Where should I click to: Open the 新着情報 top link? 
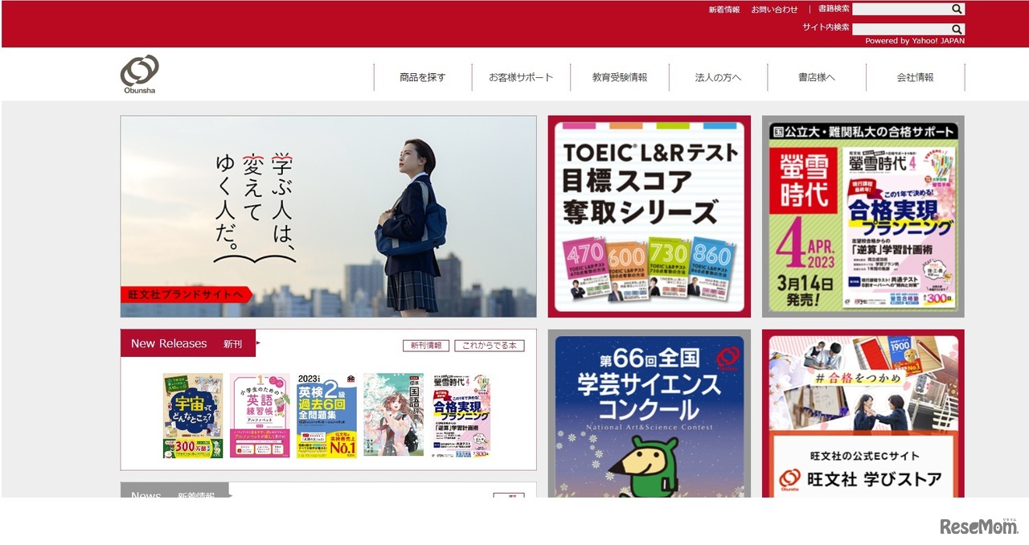724,10
